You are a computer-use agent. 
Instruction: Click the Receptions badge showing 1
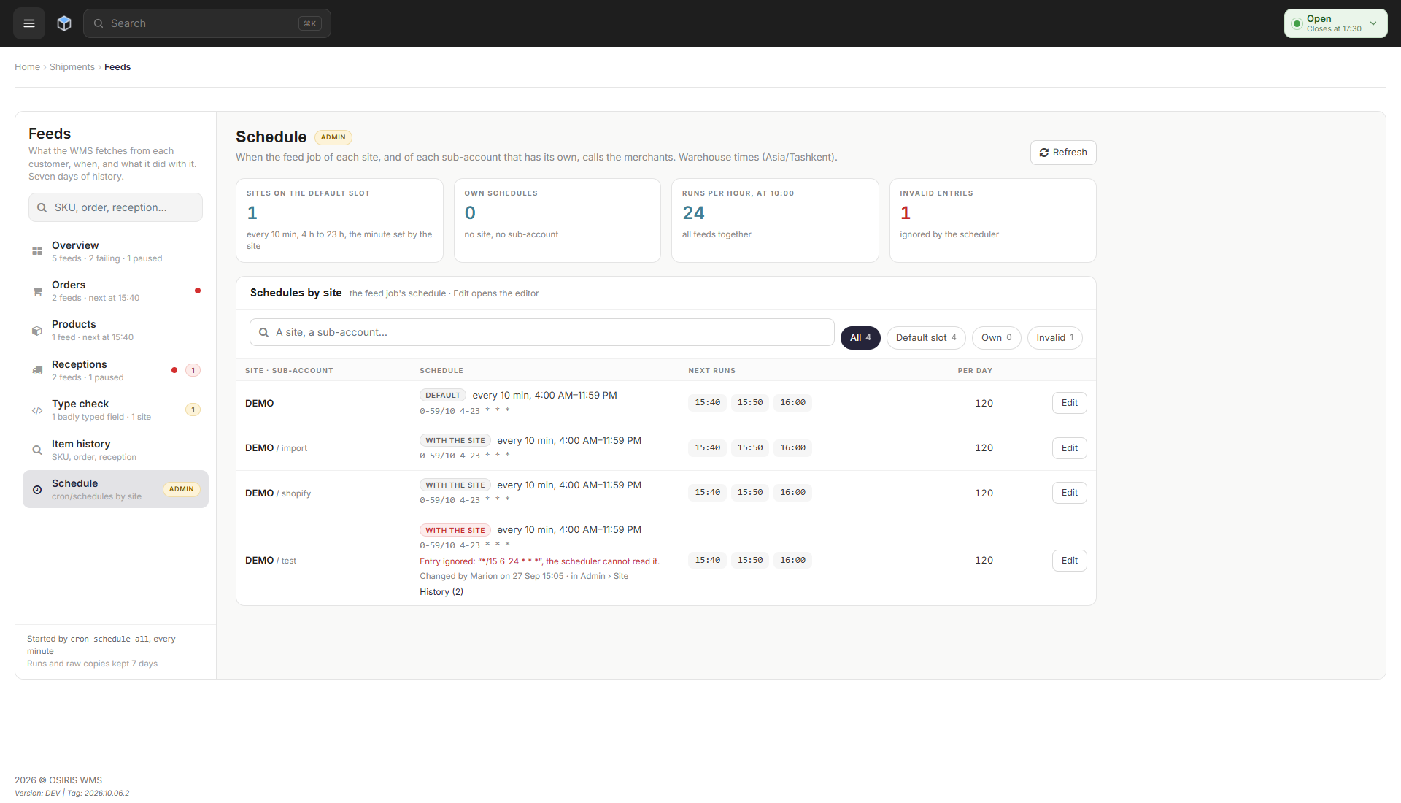193,370
